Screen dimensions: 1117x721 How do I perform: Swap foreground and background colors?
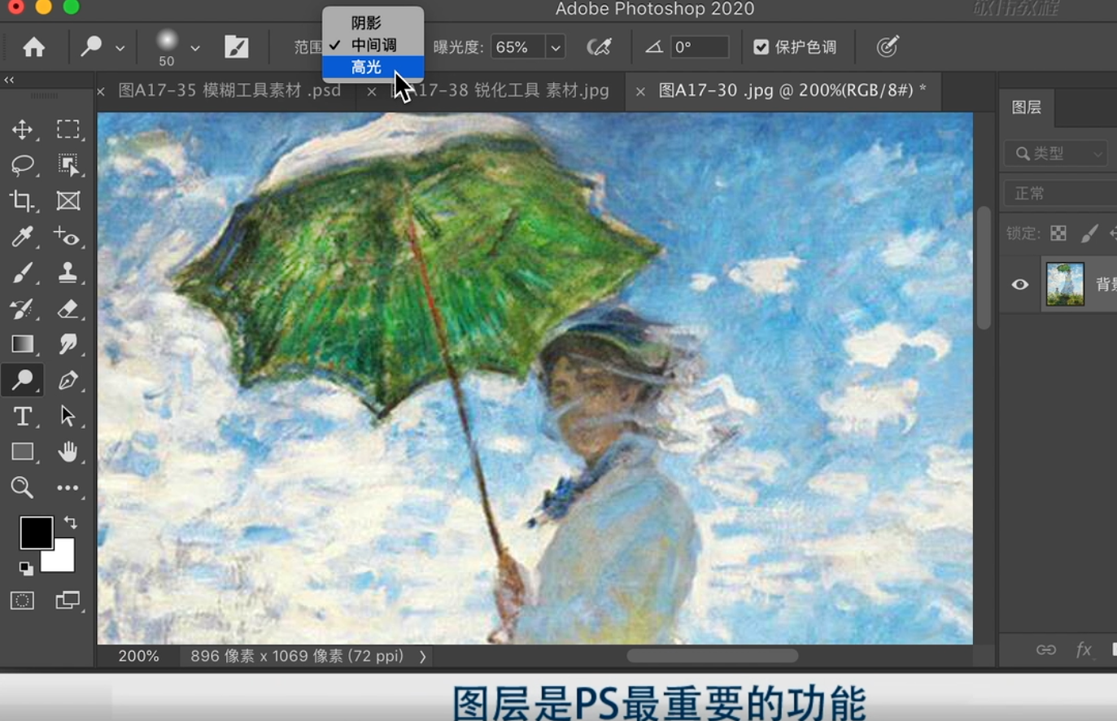pos(71,522)
